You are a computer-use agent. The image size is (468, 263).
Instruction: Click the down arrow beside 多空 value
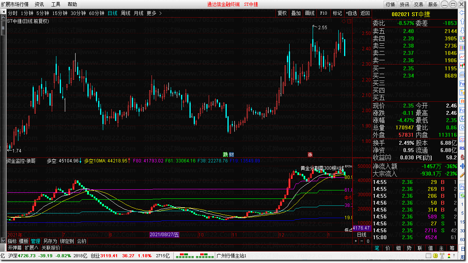tap(80, 161)
